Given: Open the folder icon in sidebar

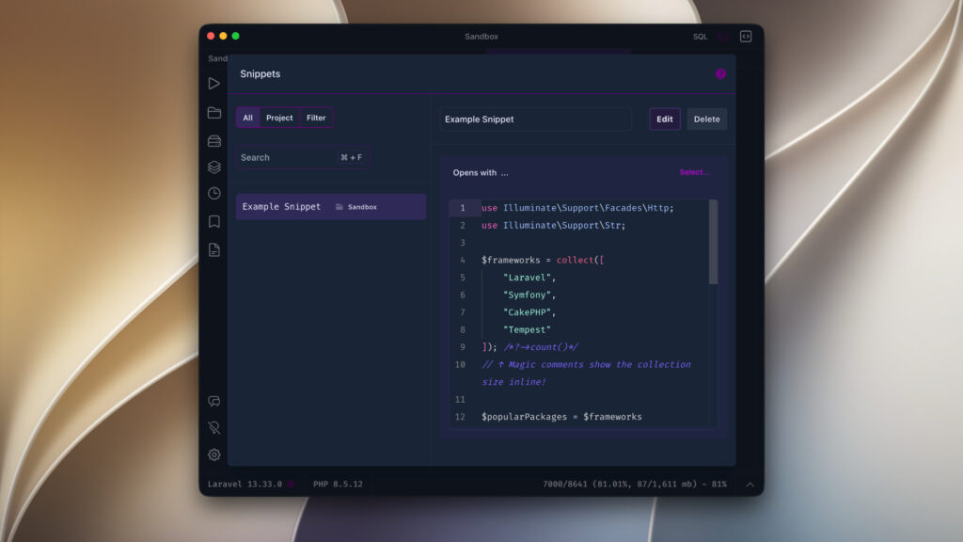Looking at the screenshot, I should (213, 113).
